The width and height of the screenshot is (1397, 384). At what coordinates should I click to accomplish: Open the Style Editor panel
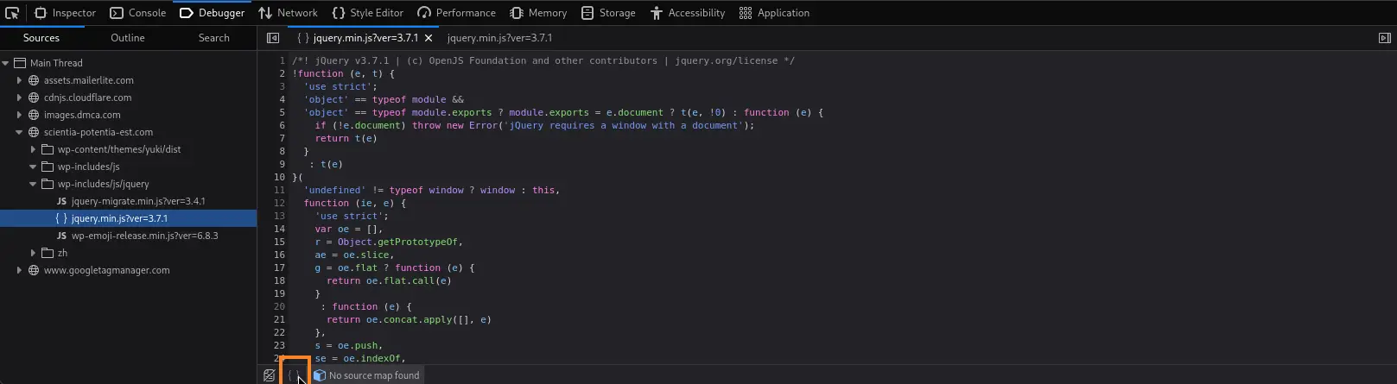[x=367, y=13]
